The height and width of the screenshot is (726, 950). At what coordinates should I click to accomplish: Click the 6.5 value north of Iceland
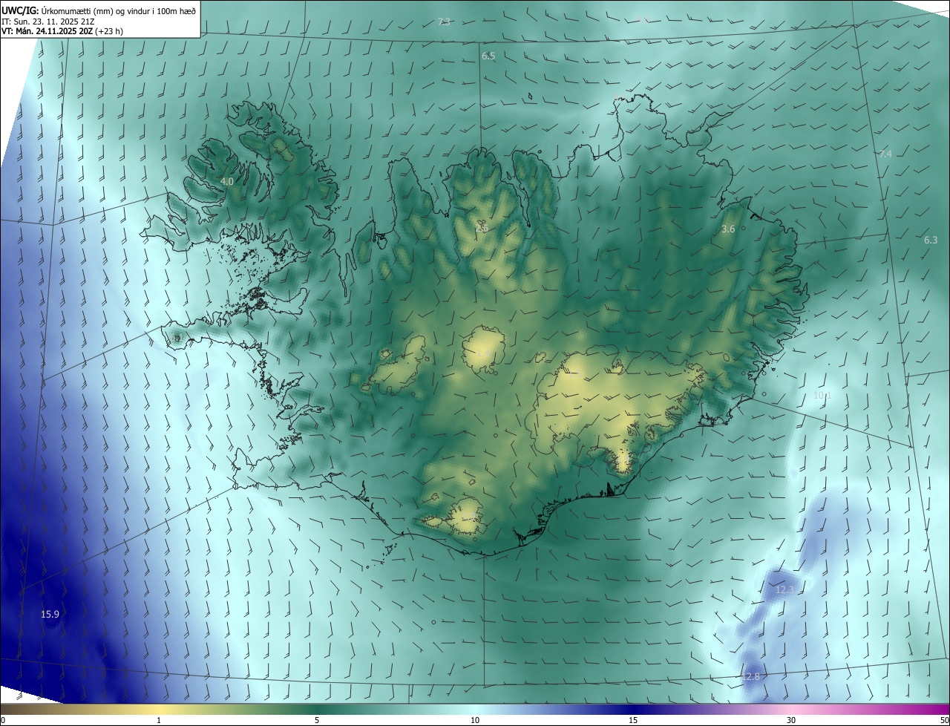pyautogui.click(x=488, y=56)
